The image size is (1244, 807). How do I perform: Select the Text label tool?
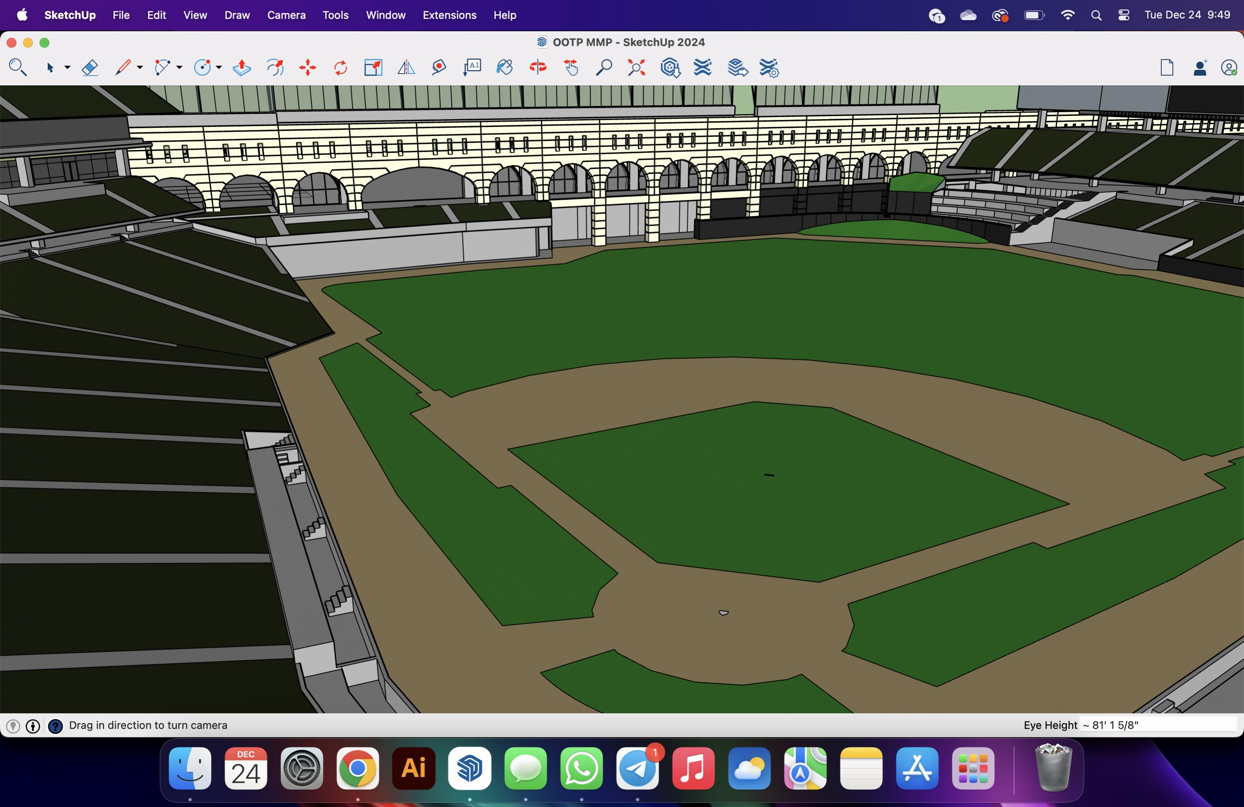click(472, 67)
